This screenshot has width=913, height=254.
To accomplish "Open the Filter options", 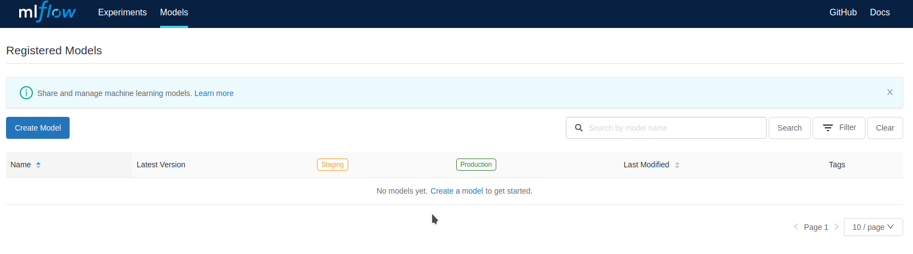I will (x=839, y=128).
